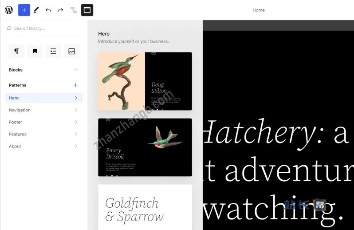Click the Search library field
Image resolution: width=354 pixels, height=230 pixels.
coord(44,28)
